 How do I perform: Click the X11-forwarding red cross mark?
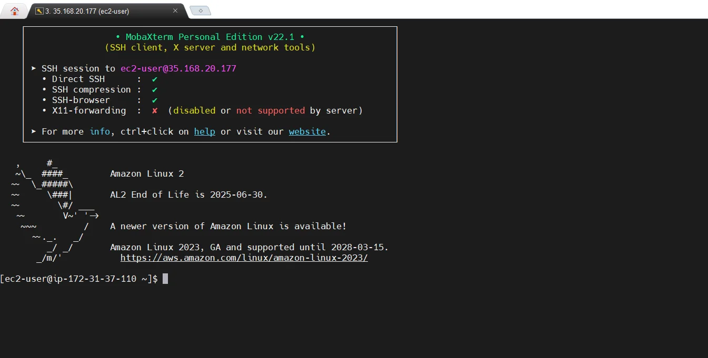(155, 110)
